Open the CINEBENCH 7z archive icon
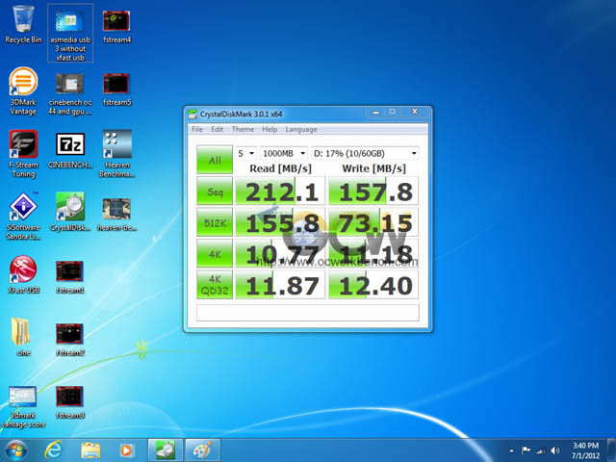The width and height of the screenshot is (616, 462). tap(70, 150)
